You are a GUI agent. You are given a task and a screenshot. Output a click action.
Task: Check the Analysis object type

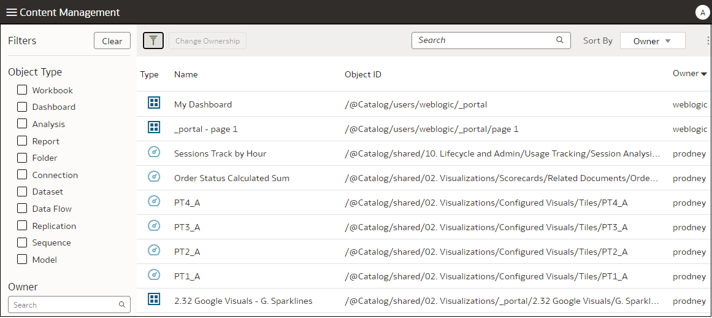(22, 124)
